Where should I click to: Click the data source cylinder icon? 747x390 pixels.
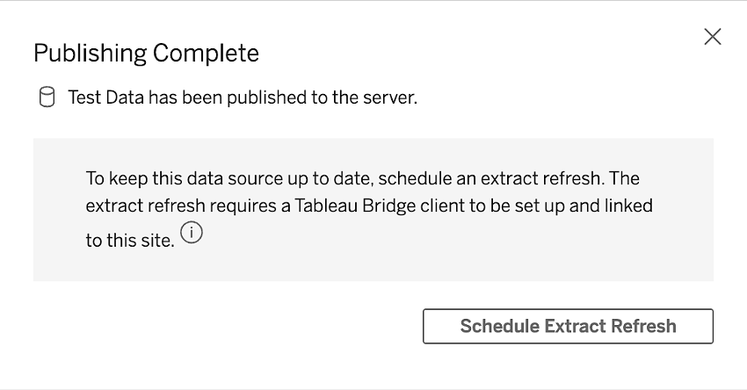pos(47,97)
